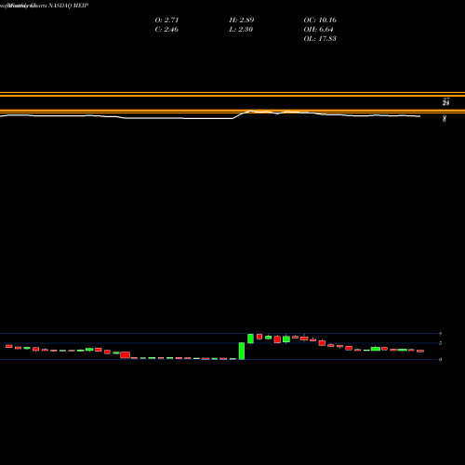The width and height of the screenshot is (465, 465).
Task: Click the 0 price axis label
Action: 440,360
